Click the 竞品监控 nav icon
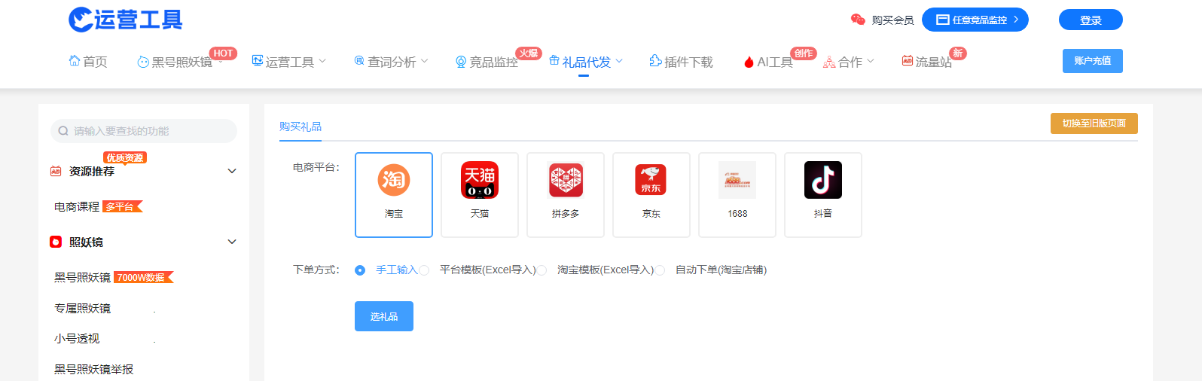Viewport: 1202px width, 381px height. (461, 62)
